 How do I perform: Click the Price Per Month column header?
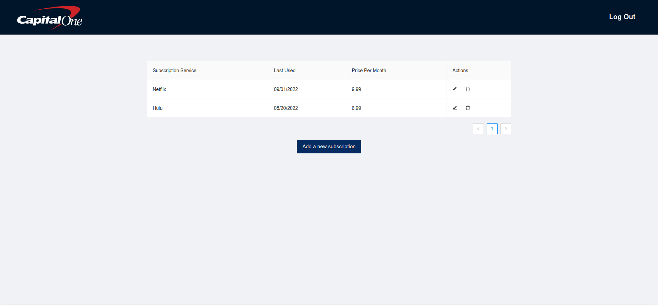(396, 71)
